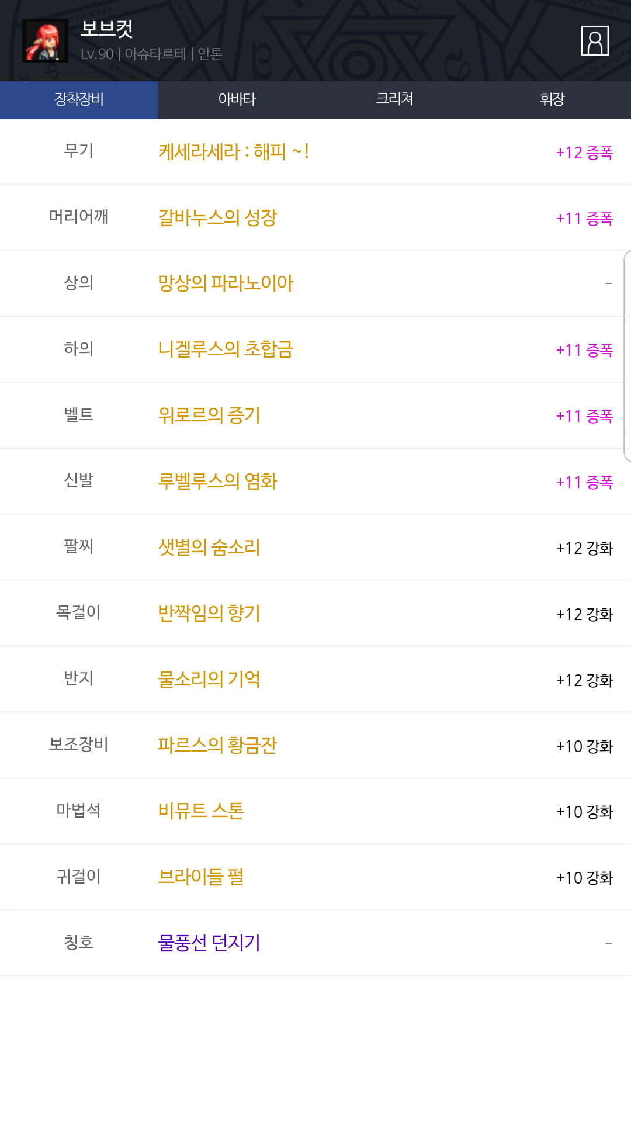Open the 위로르의 증기 belt item
This screenshot has width=631, height=1122.
pyautogui.click(x=209, y=415)
